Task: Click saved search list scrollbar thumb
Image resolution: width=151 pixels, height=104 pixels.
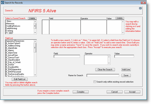Action: 35,26
